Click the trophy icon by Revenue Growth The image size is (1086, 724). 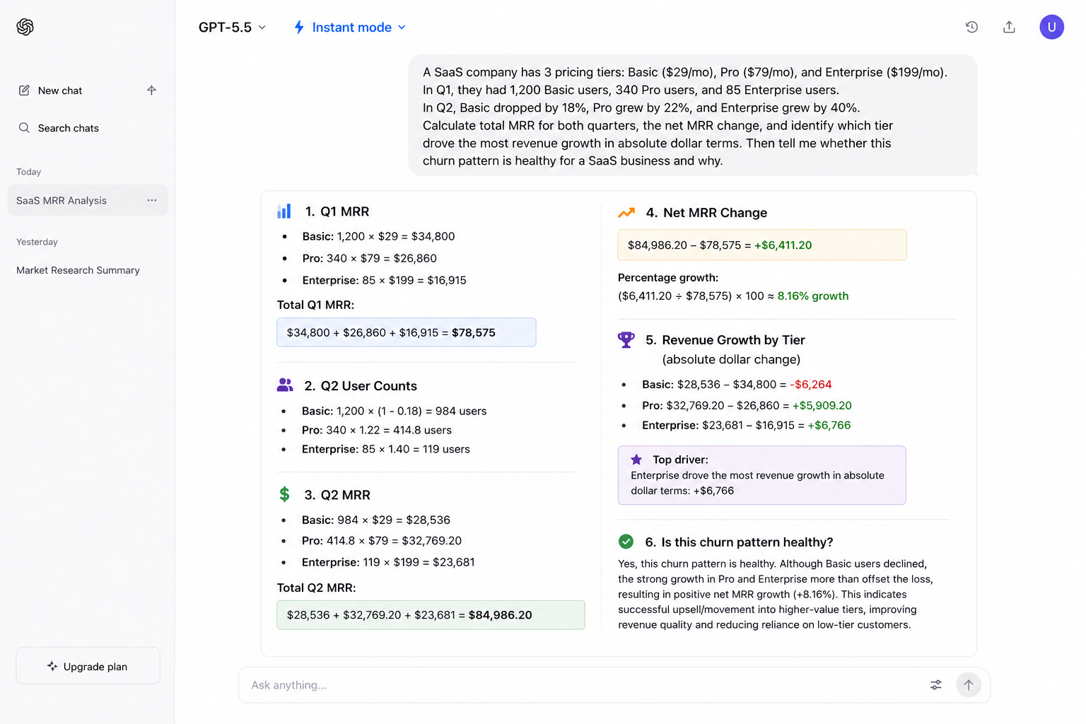tap(626, 340)
